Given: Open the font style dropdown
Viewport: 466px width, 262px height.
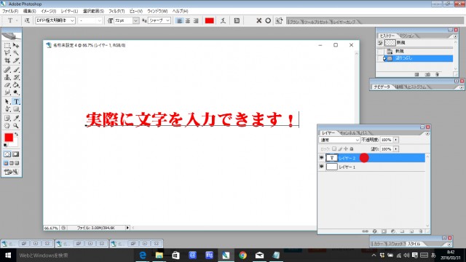Looking at the screenshot, I should [x=99, y=20].
